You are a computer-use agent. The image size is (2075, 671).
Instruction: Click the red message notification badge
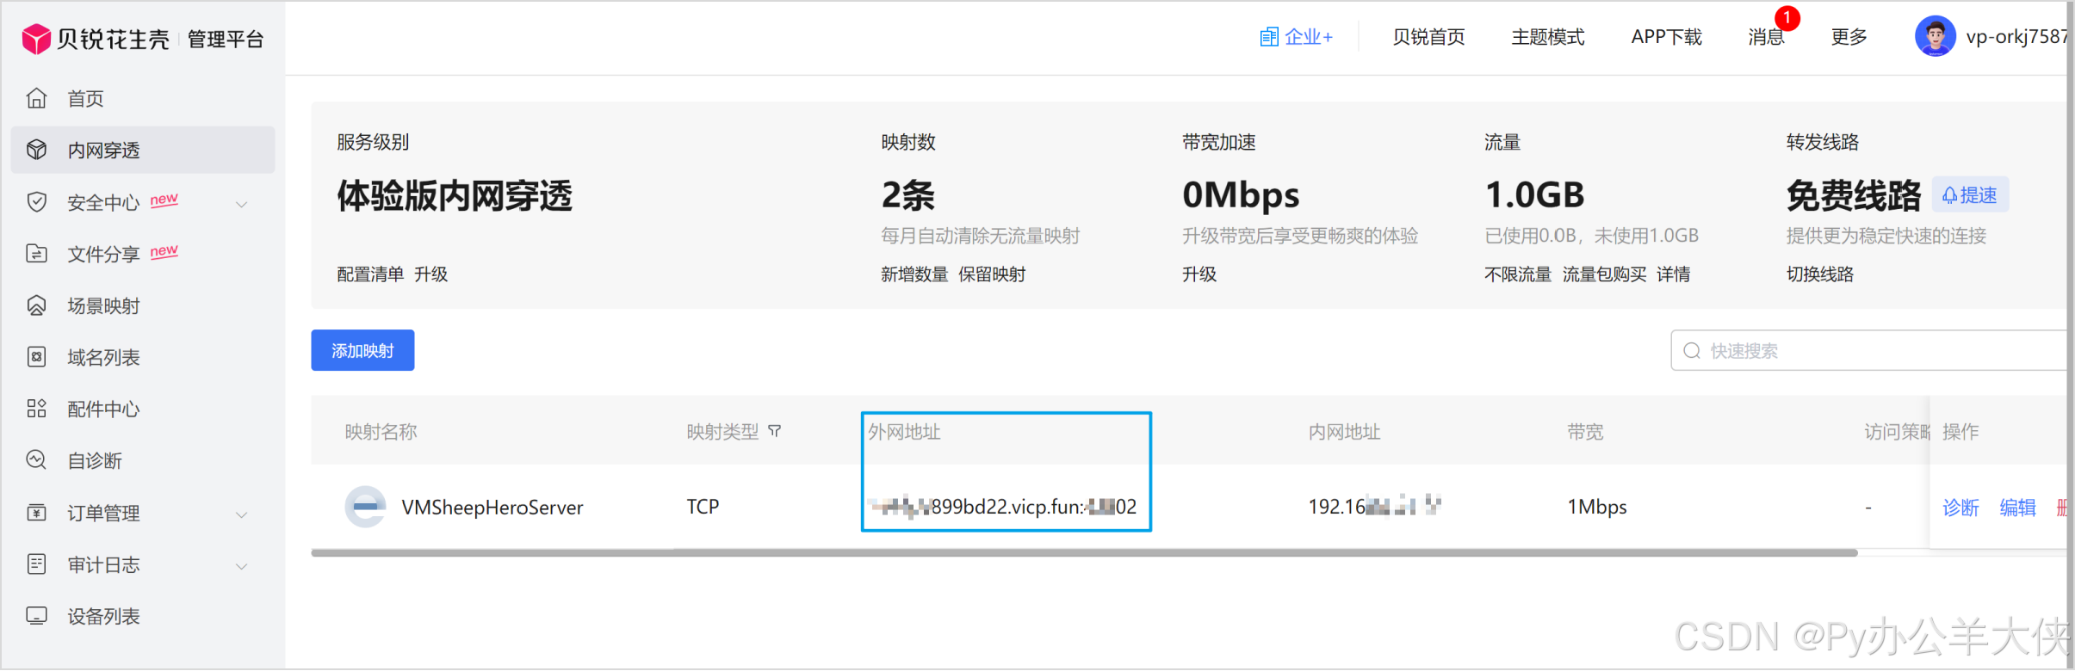1787,17
